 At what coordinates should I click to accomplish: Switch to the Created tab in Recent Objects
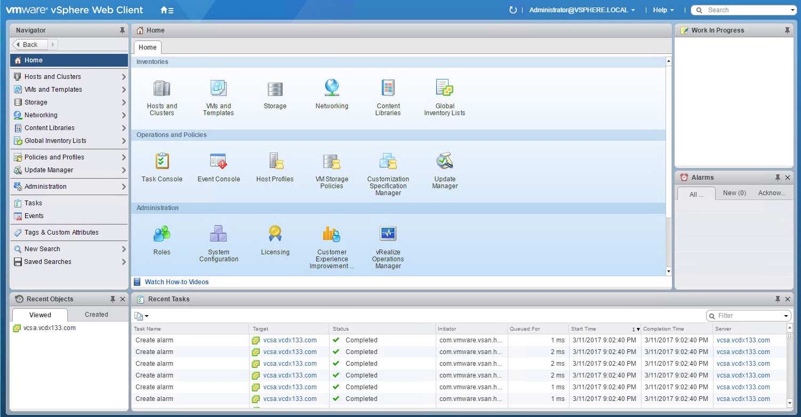point(97,315)
